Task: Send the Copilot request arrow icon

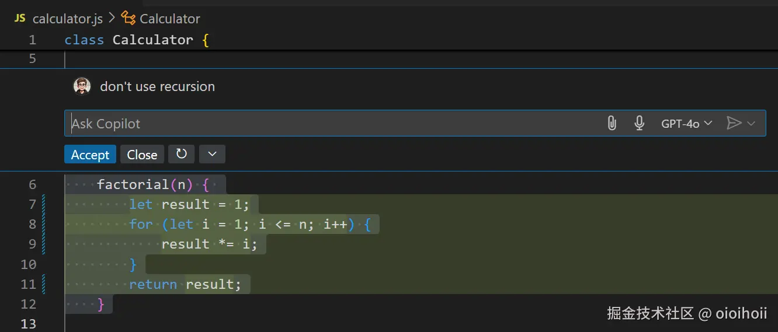Action: 734,123
